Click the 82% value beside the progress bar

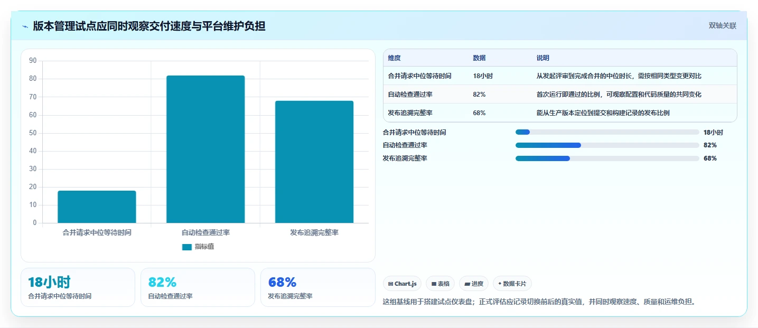pos(710,145)
